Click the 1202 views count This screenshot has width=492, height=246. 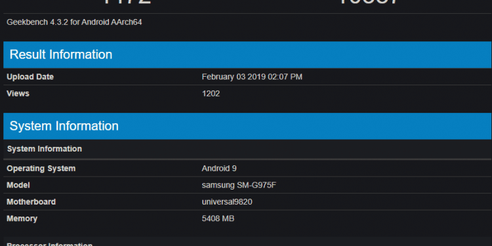(x=211, y=94)
